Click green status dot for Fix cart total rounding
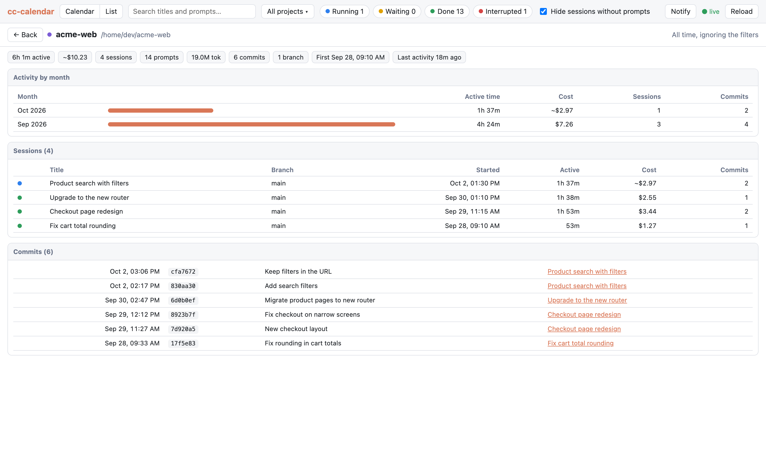Viewport: 766px width, 457px height. pos(20,226)
